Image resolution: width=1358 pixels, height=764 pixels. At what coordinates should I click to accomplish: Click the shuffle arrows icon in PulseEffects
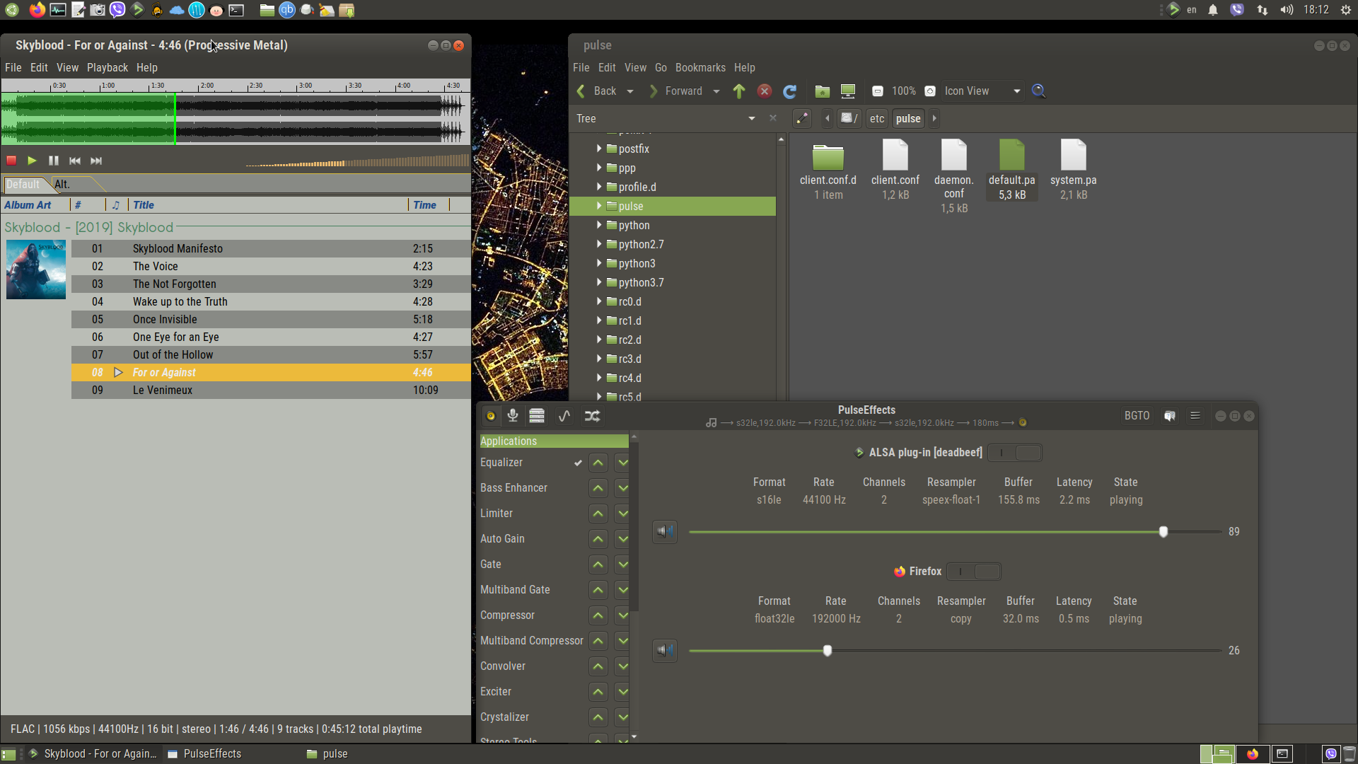[x=592, y=416]
